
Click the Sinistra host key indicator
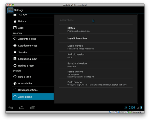point(137,112)
